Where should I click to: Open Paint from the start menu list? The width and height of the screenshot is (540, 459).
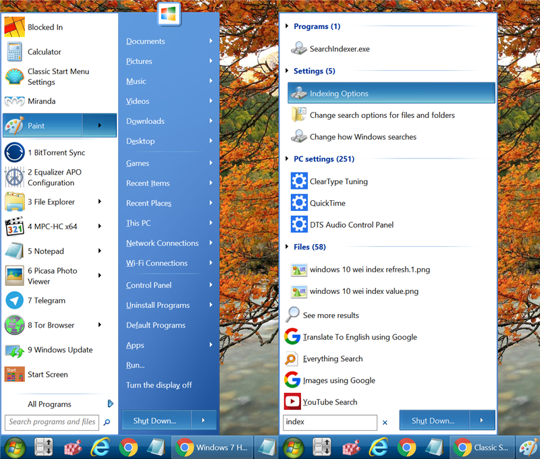[x=42, y=125]
